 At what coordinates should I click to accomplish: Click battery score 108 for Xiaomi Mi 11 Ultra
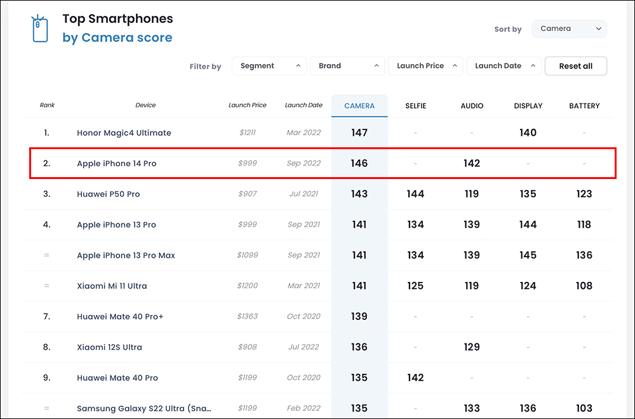[x=584, y=286]
